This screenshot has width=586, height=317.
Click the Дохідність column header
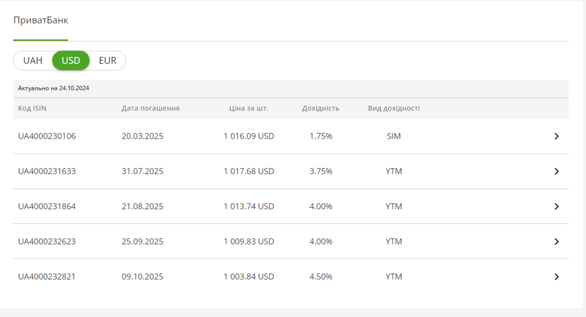click(x=321, y=108)
